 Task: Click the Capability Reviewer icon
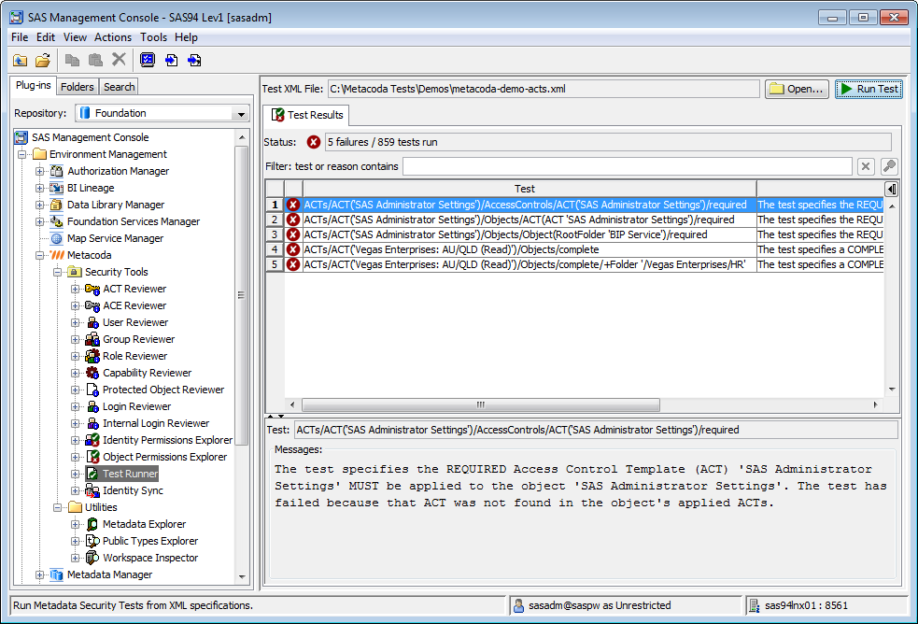92,373
